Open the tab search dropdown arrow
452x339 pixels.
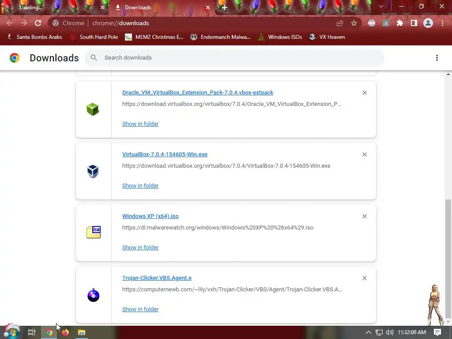coord(381,6)
